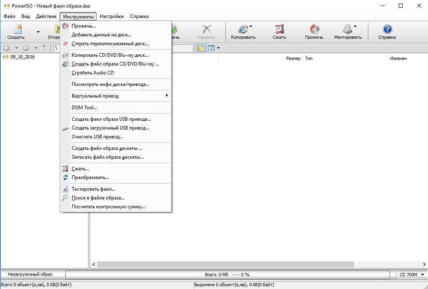The width and height of the screenshot is (428, 289).
Task: Select Тестировать файл... menu entry
Action: pyautogui.click(x=116, y=189)
